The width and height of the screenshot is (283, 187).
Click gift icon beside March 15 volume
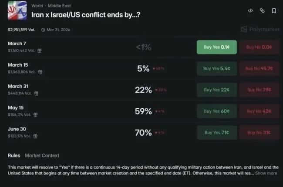(40, 72)
